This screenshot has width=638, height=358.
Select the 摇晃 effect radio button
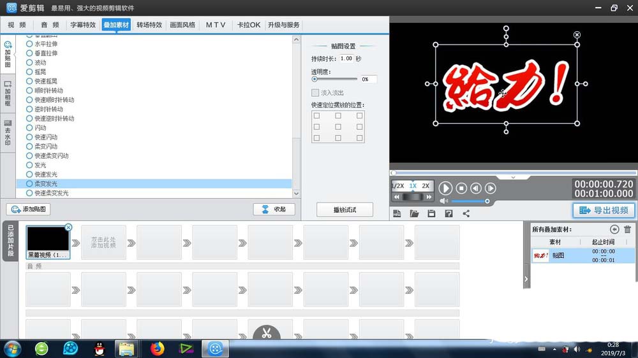tap(29, 72)
